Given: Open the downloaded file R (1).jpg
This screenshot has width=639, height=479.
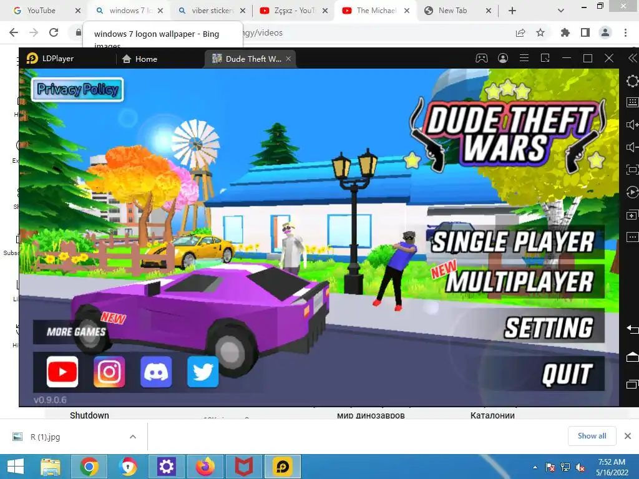Looking at the screenshot, I should [45, 437].
